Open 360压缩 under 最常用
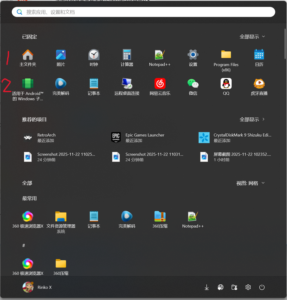Image resolution: width=287 pixels, height=300 pixels. point(160,220)
